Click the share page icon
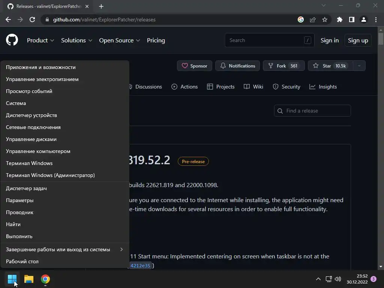Image resolution: width=384 pixels, height=288 pixels. tap(313, 19)
